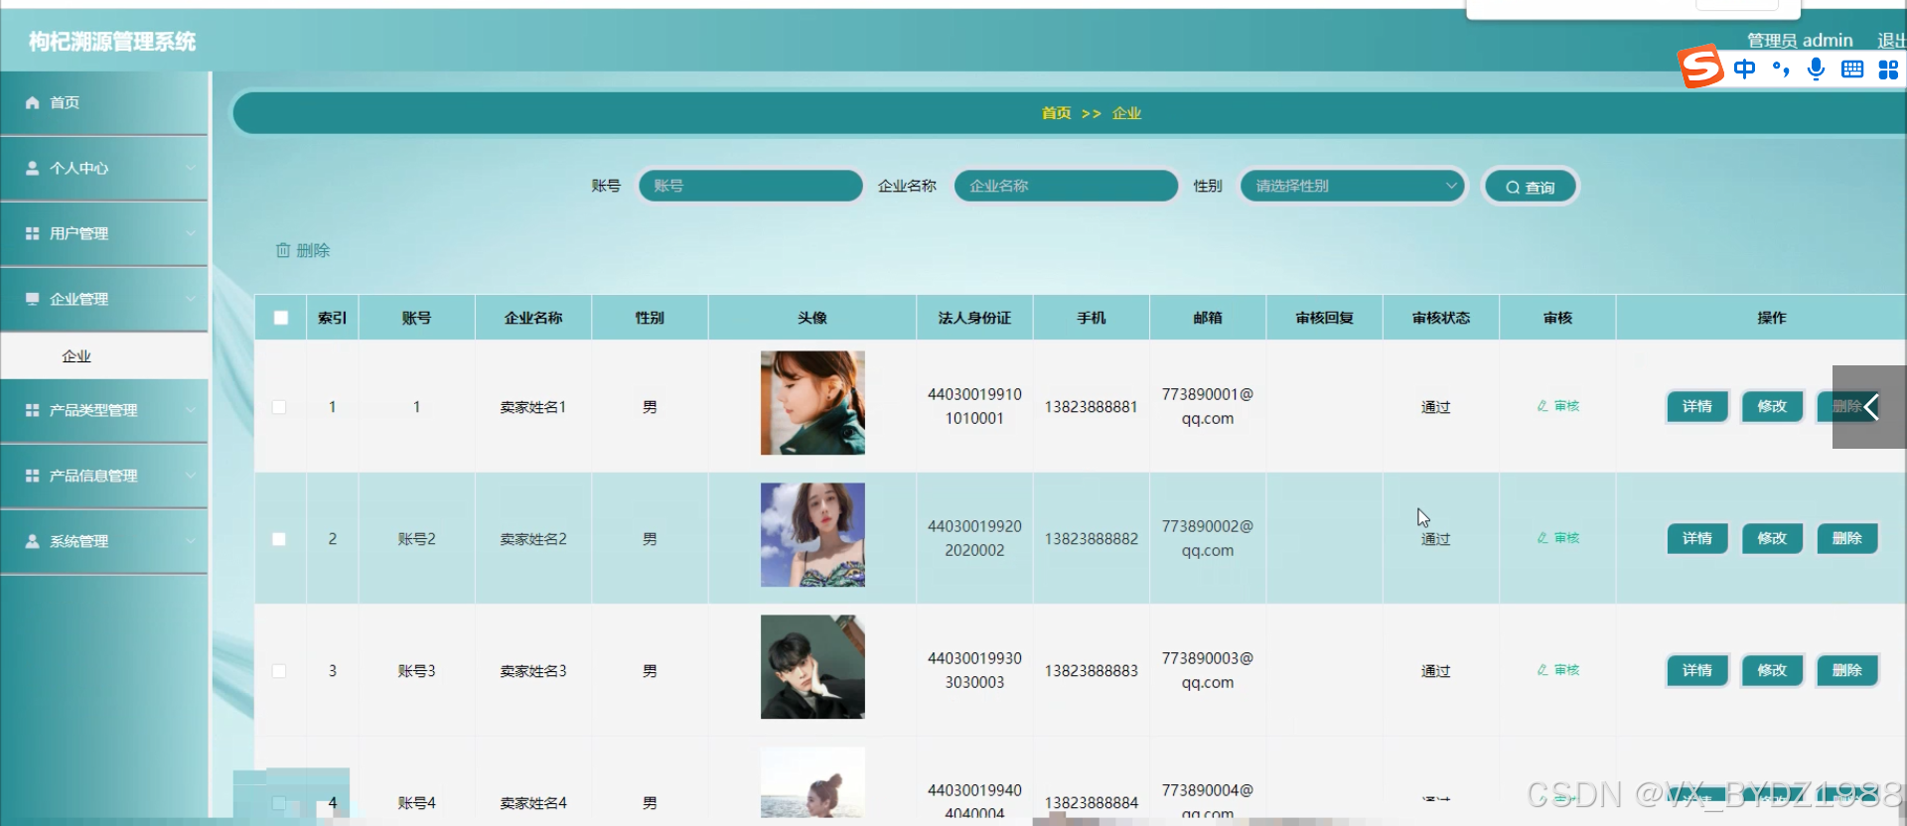Click the Sogou input method S logo
Image resolution: width=1907 pixels, height=826 pixels.
(1700, 68)
